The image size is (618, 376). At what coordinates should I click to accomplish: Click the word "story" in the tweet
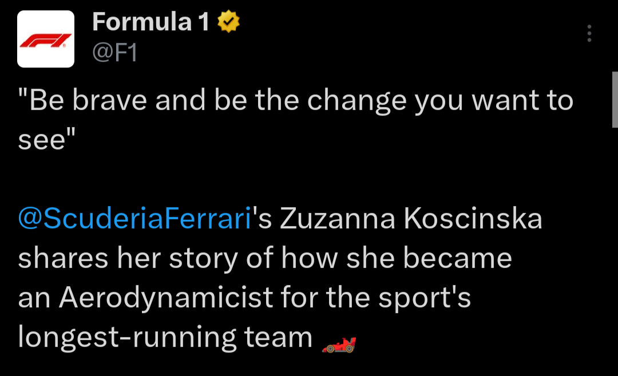pos(204,259)
